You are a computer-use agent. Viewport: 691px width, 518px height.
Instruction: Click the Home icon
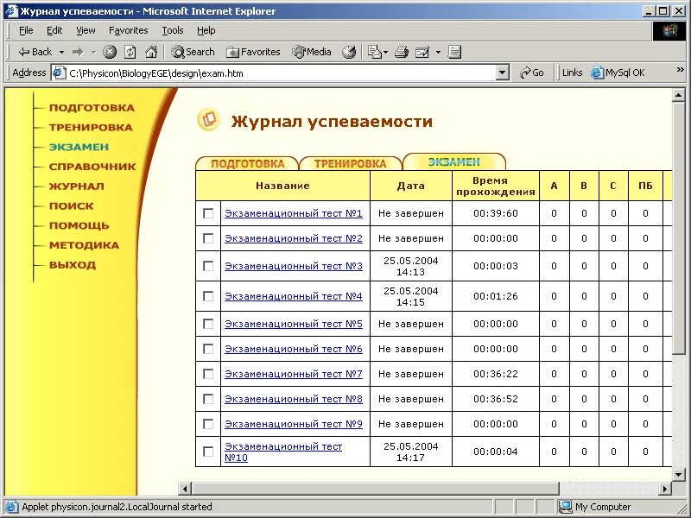click(x=151, y=51)
